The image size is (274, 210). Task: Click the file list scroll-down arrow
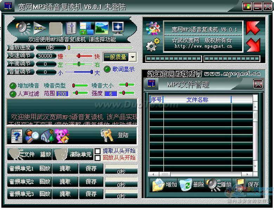pos(255,167)
